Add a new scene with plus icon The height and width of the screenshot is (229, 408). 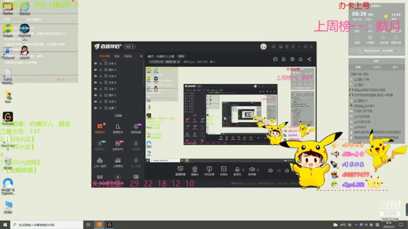pyautogui.click(x=141, y=56)
